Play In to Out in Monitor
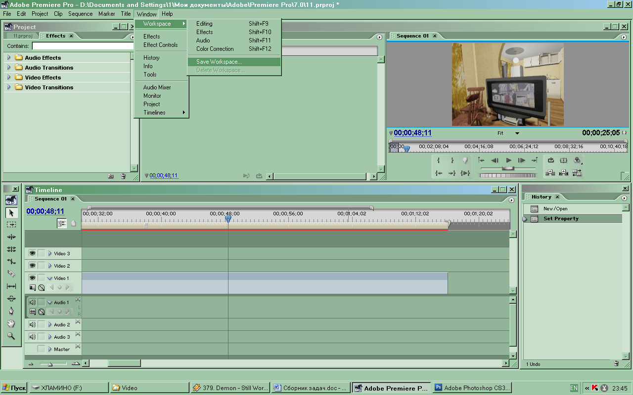This screenshot has height=395, width=633. click(465, 173)
